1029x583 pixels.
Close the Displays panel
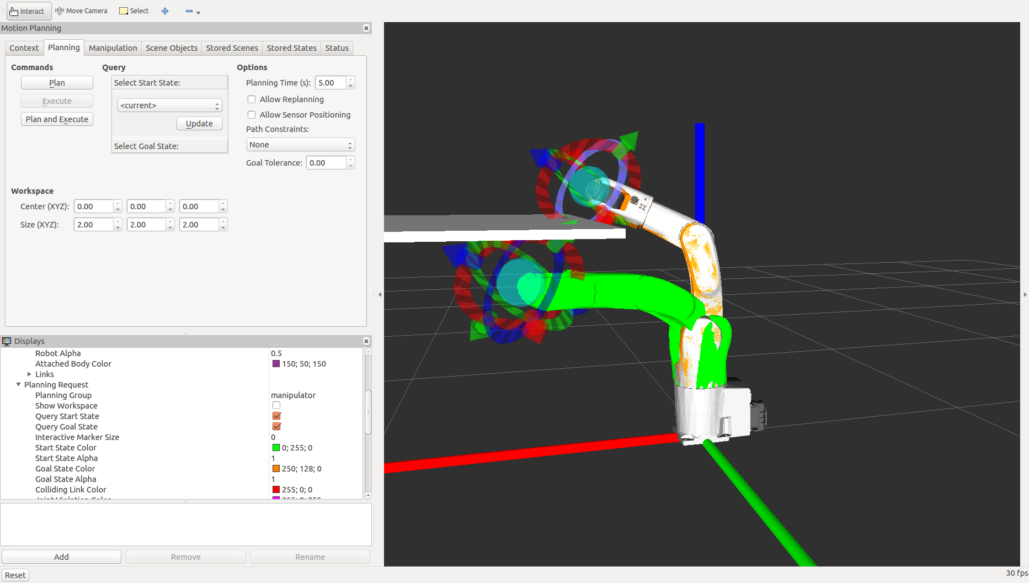pyautogui.click(x=366, y=341)
